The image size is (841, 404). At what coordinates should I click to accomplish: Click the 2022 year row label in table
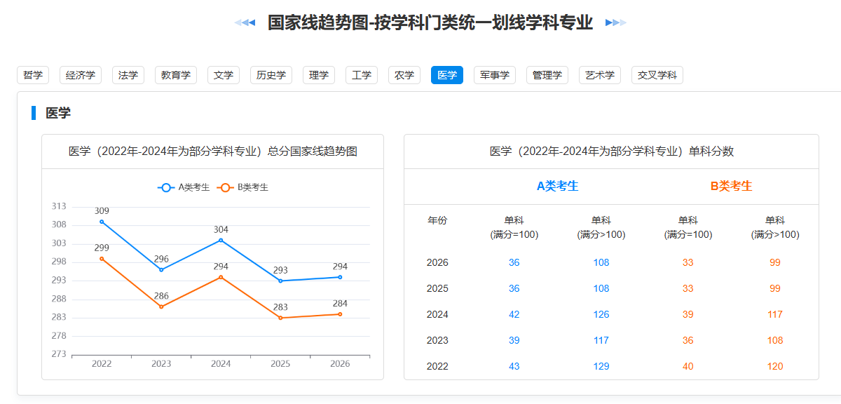coord(437,366)
